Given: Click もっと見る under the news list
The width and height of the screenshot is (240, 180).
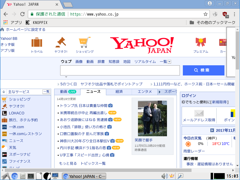Looking at the screenshot, I should 68,164.
